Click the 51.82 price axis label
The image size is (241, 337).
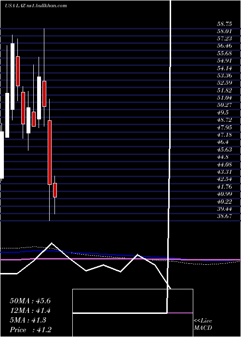[x=224, y=91]
